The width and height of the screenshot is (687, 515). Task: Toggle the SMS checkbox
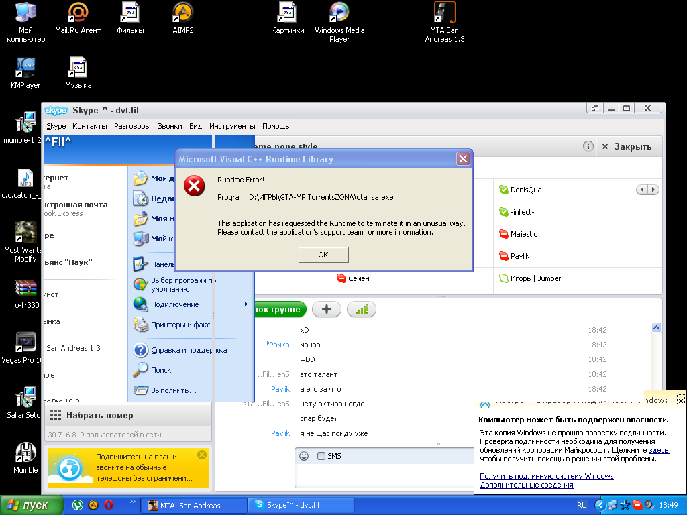click(x=321, y=456)
